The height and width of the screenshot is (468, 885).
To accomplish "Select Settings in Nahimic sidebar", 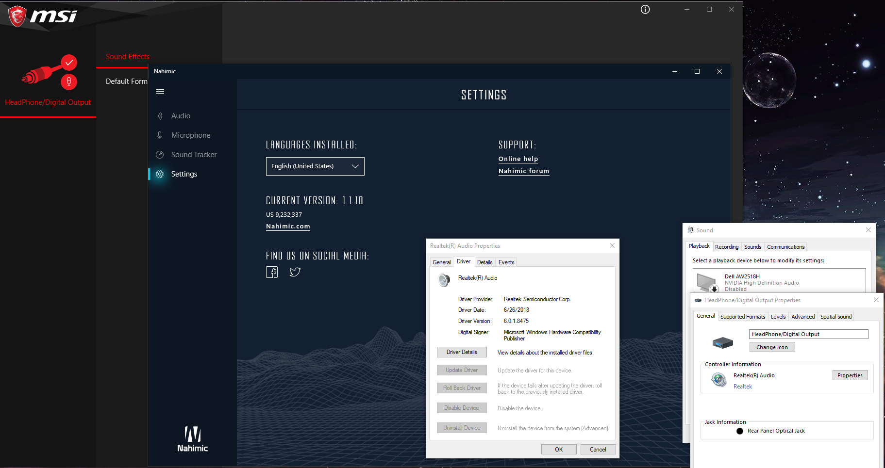I will tap(184, 174).
